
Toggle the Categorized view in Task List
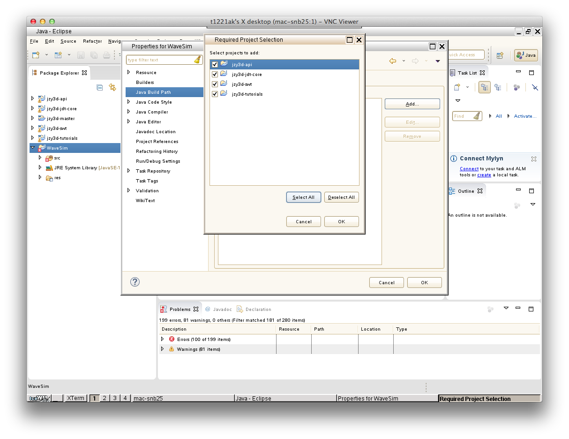pyautogui.click(x=485, y=87)
